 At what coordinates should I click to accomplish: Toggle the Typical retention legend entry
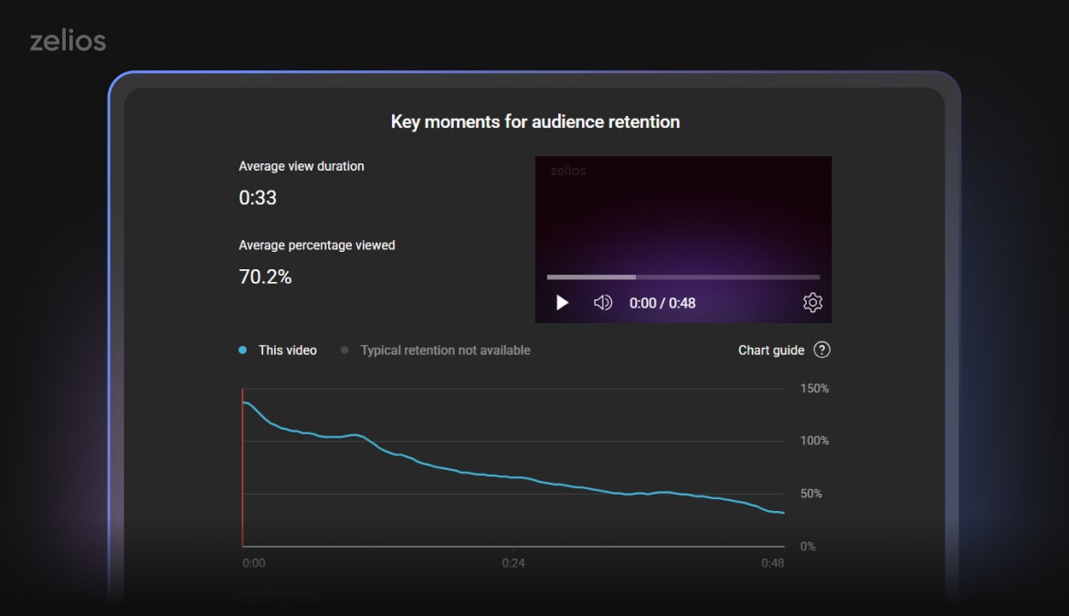446,350
